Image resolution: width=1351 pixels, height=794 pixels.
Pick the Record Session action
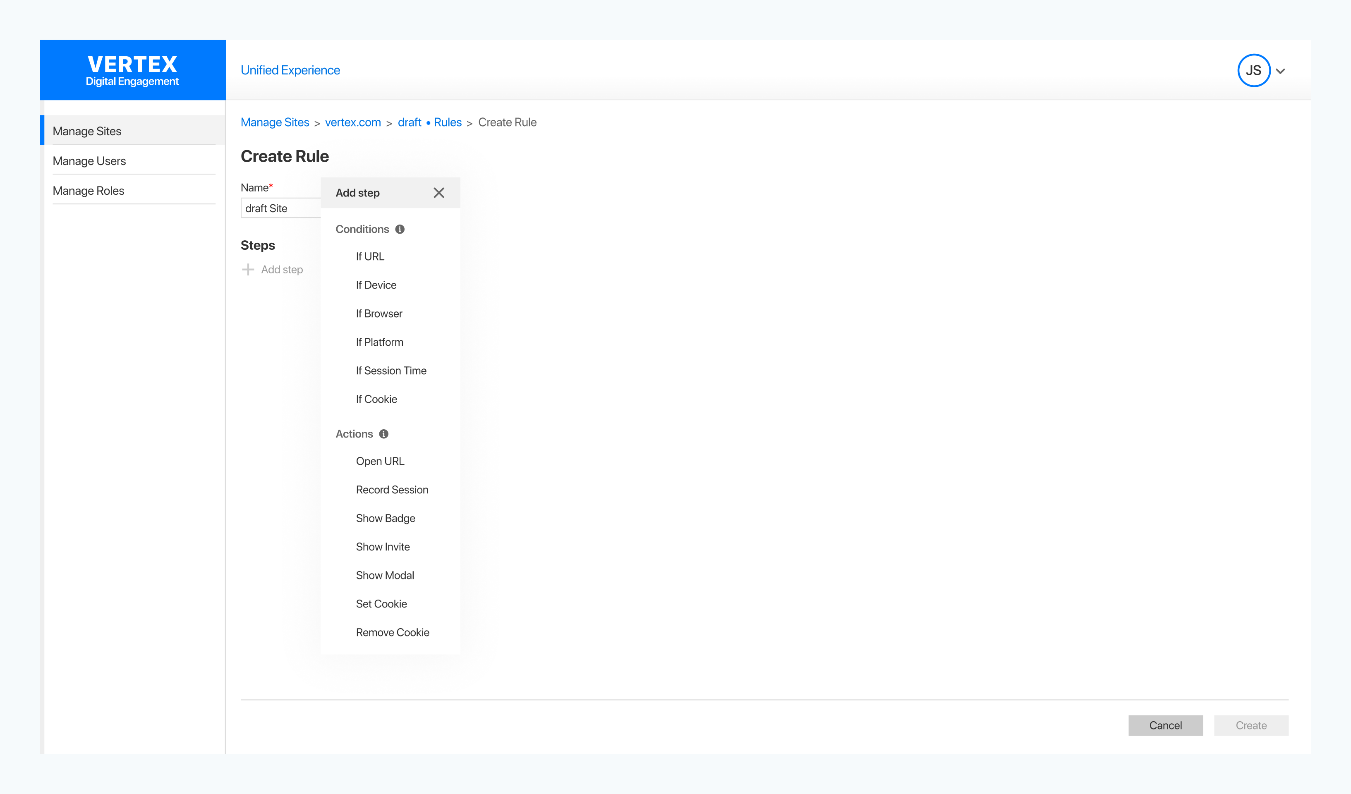click(392, 490)
